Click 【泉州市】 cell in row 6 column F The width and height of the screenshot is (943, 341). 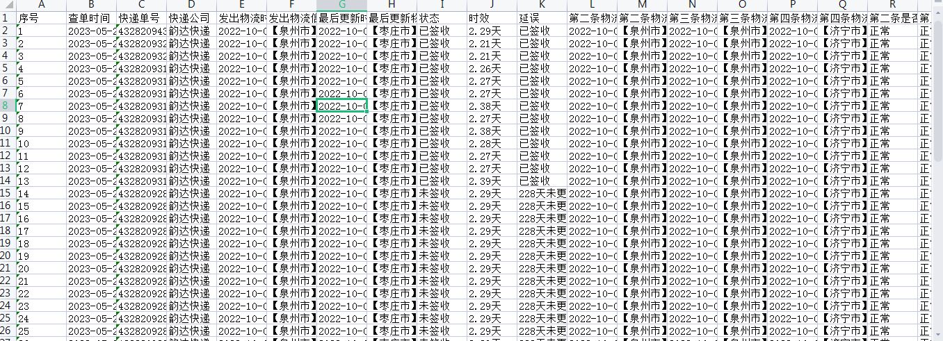(292, 81)
